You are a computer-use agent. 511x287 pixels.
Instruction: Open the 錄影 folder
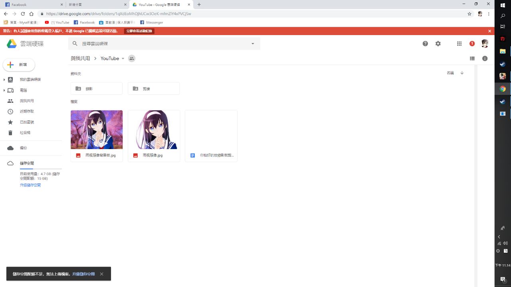97,88
